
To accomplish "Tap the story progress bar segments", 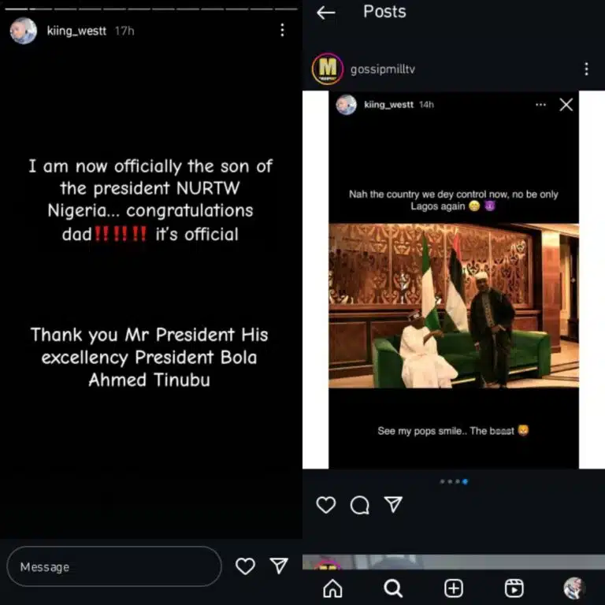I will coord(151,9).
